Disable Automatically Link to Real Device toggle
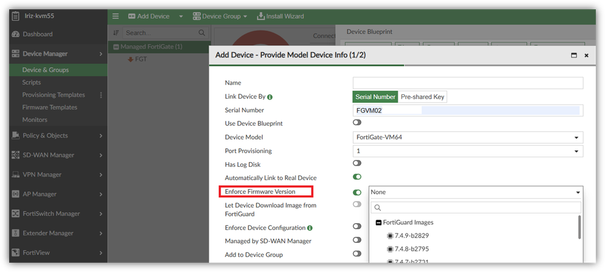This screenshot has height=272, width=605. pos(357,178)
